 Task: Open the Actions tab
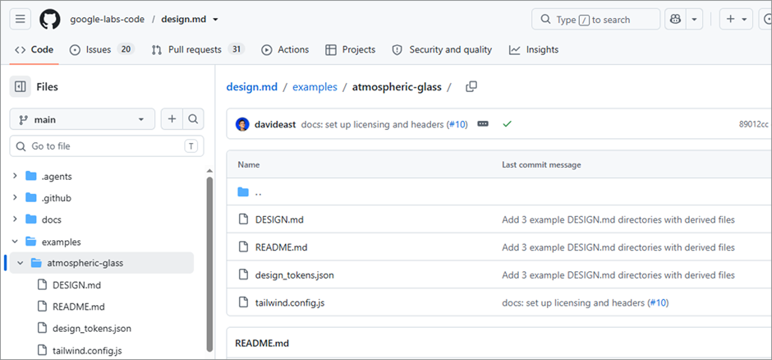tap(285, 49)
